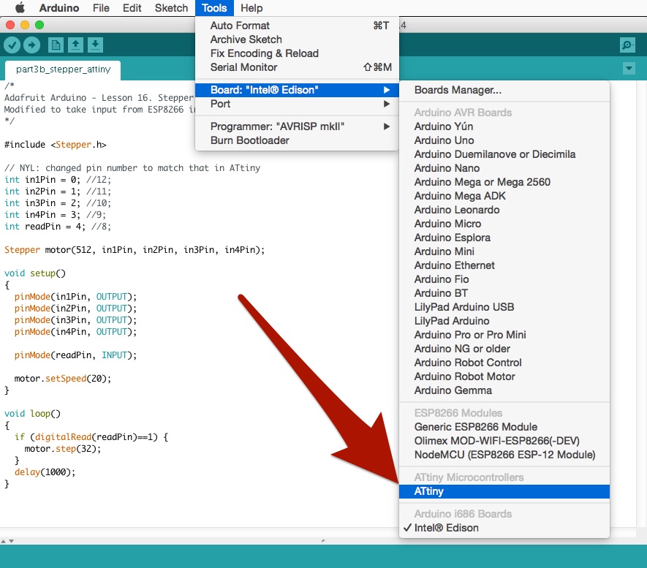Choose Archive Sketch

pos(297,39)
